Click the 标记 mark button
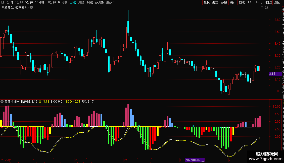This screenshot has width=284, height=163. [259, 2]
